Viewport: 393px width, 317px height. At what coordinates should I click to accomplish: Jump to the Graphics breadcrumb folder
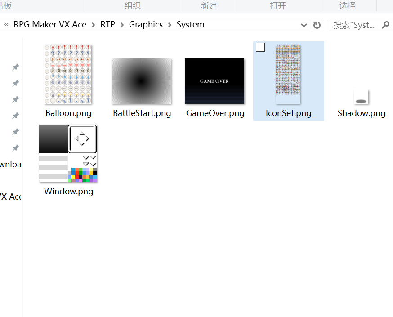(146, 25)
